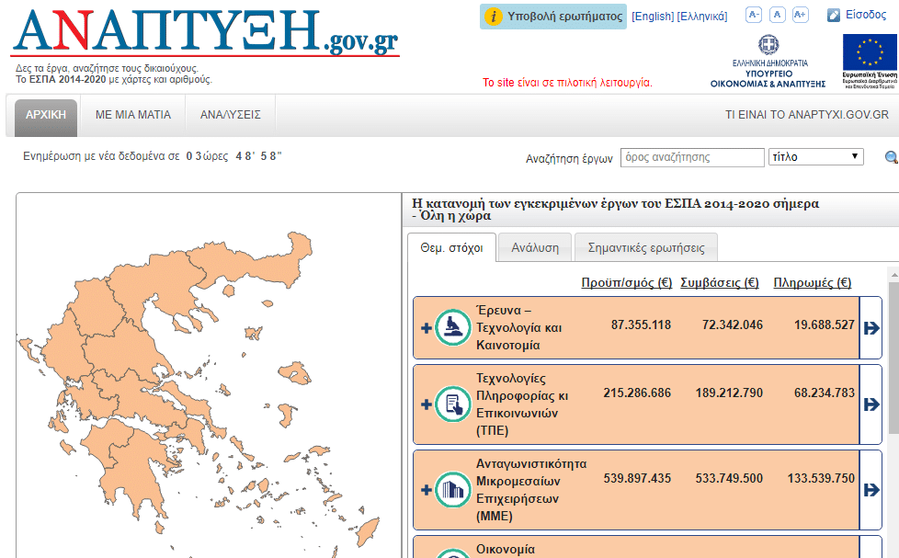Image resolution: width=899 pixels, height=558 pixels.
Task: Click the Ενημέρωση με νέα δεδομένα countdown text
Action: click(153, 156)
